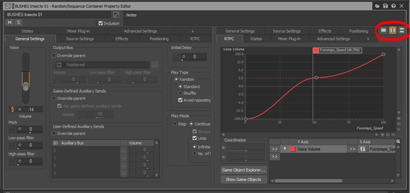The image size is (410, 193).
Task: Click the game parameter icon beside Footsteps_Speed
Action: coord(362,149)
